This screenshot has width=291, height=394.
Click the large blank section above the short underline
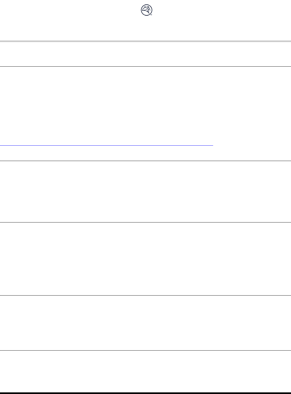(145, 105)
